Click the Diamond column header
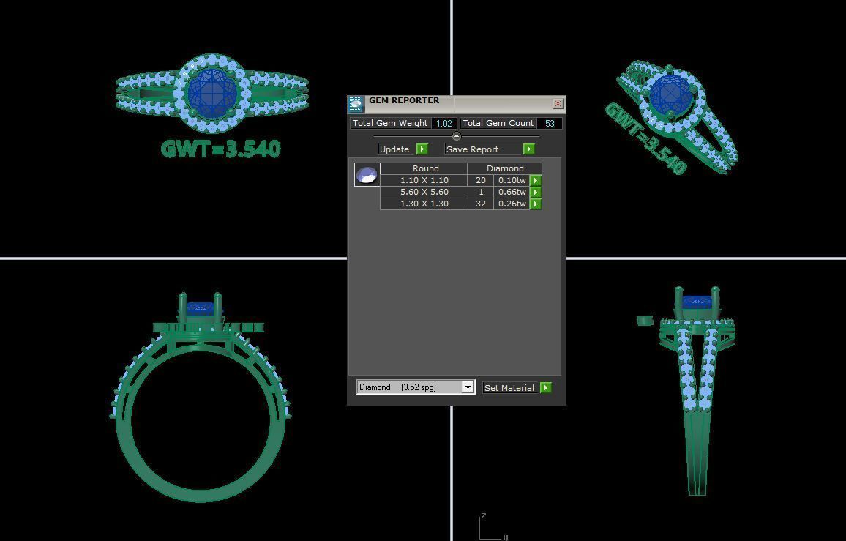Viewport: 846px width, 541px height. [x=504, y=168]
